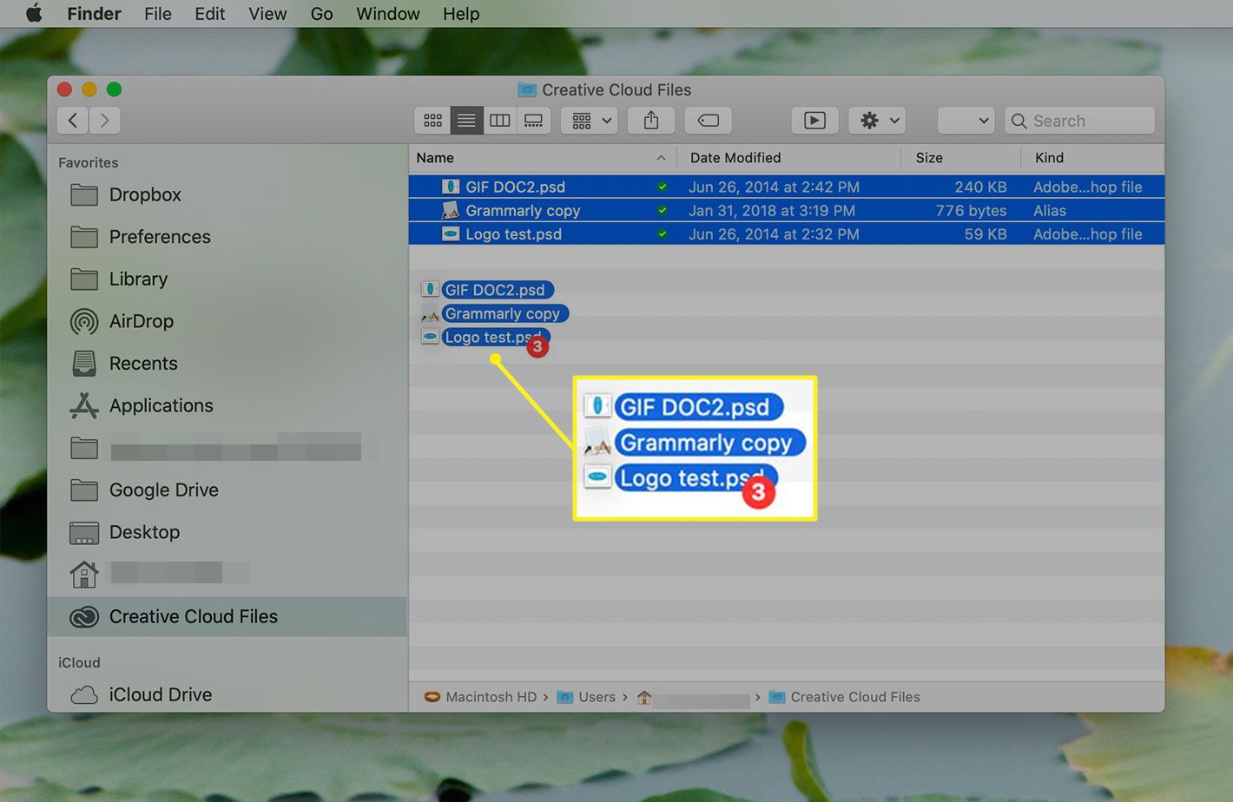Click the Grammarly copy alias icon in the list

(x=450, y=210)
